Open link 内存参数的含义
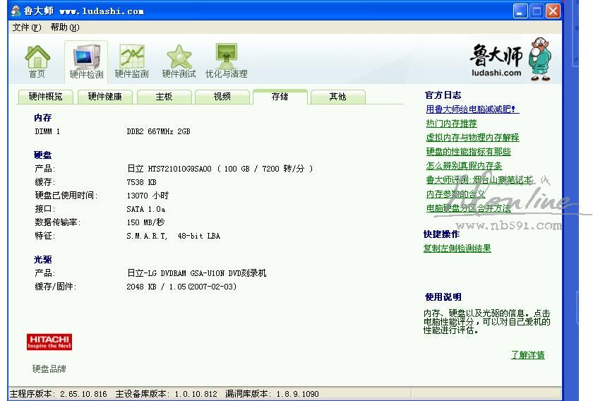593x401 pixels. (x=455, y=193)
